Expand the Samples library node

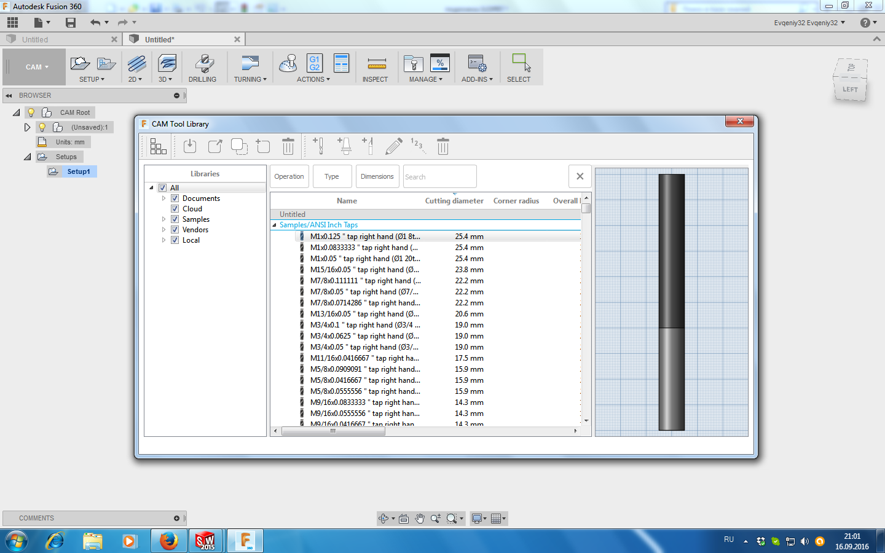click(x=163, y=219)
